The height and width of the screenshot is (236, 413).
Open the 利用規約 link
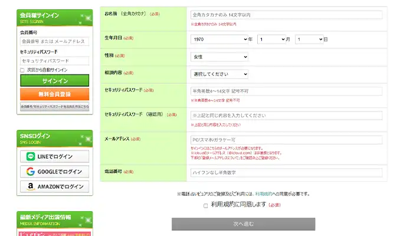click(263, 194)
